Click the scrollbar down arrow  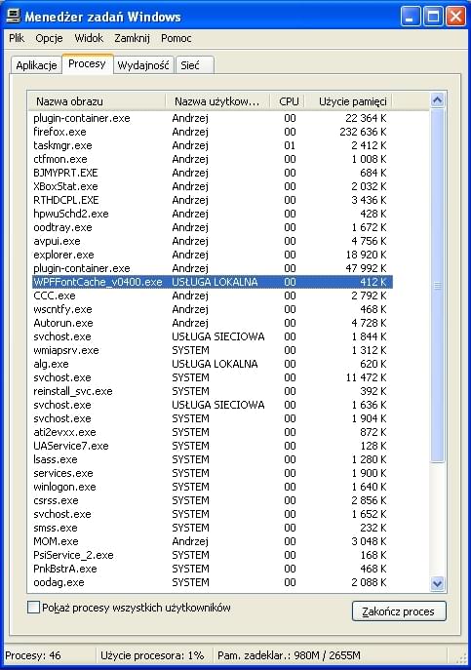(x=437, y=583)
